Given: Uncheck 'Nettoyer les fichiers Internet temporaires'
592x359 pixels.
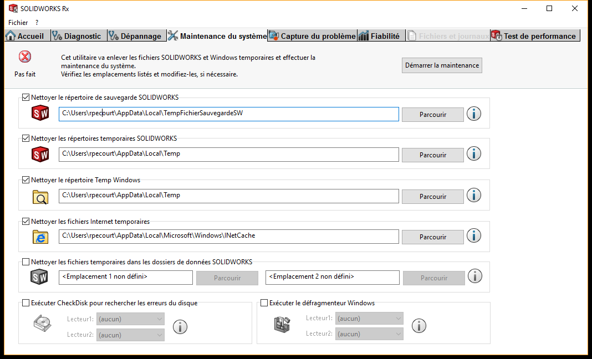Looking at the screenshot, I should 25,222.
